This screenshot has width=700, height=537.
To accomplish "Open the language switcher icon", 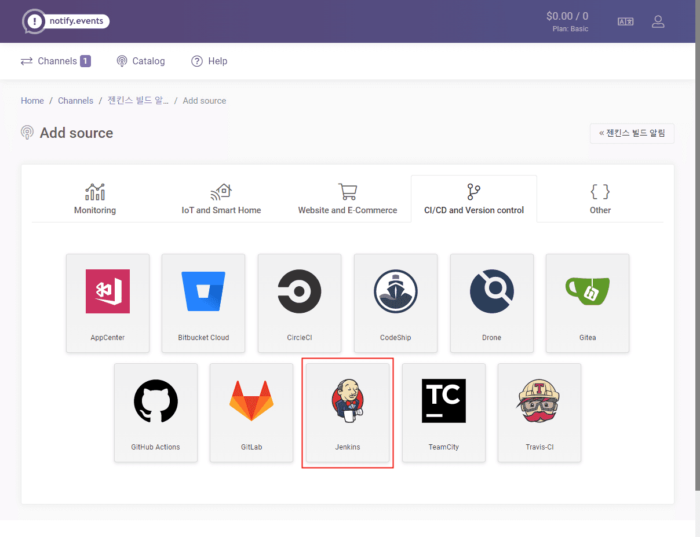I will coord(625,21).
